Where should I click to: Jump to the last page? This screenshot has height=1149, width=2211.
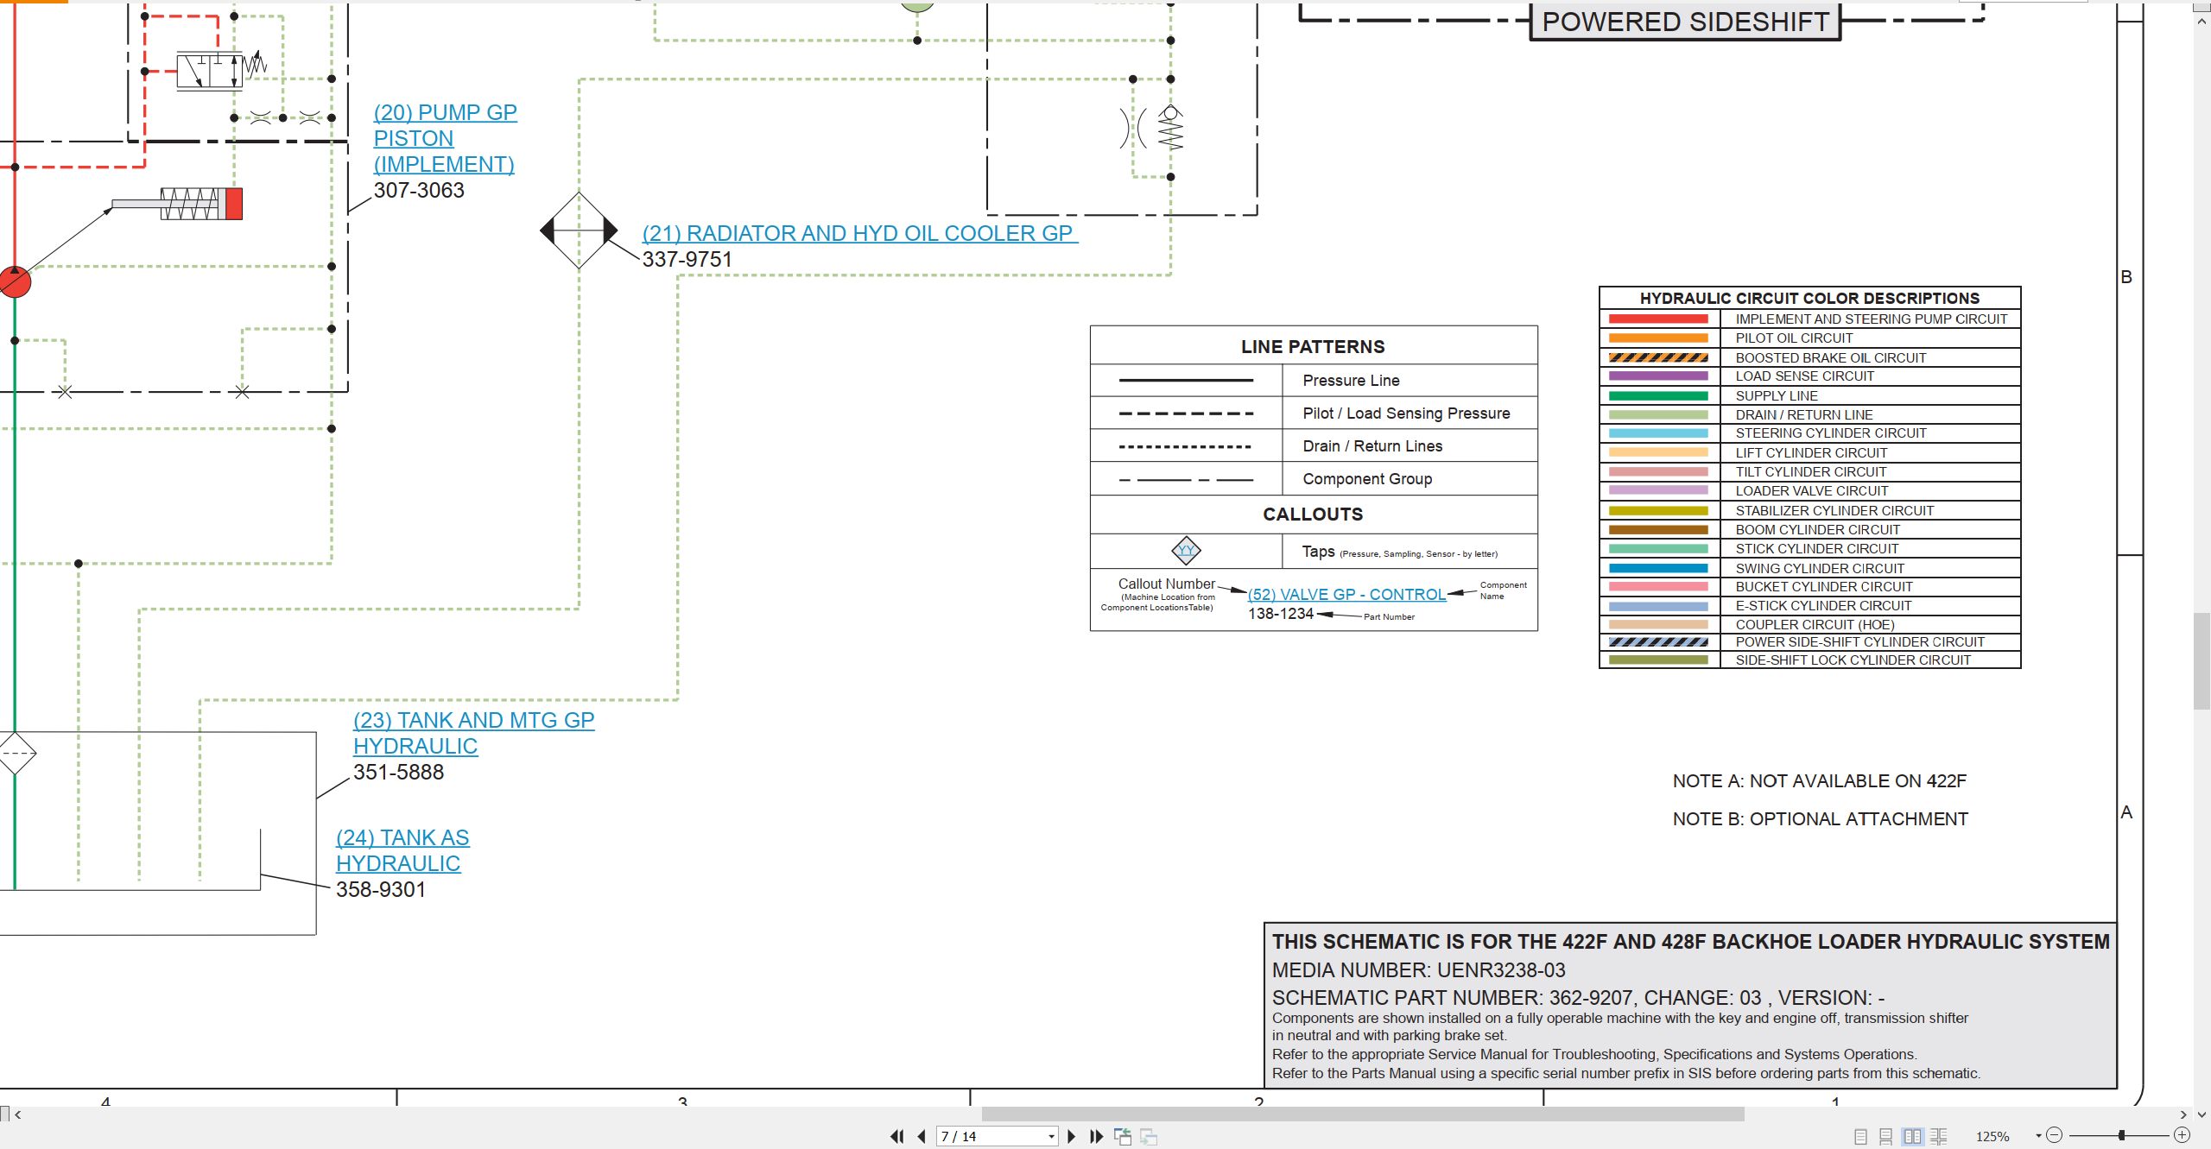point(1097,1136)
